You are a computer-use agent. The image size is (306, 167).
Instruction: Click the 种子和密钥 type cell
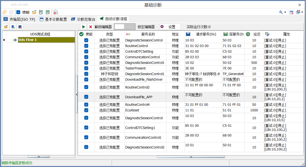[109, 74]
